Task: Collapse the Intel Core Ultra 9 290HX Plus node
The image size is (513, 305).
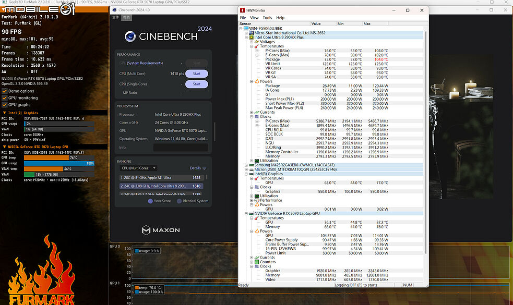Action: point(246,37)
